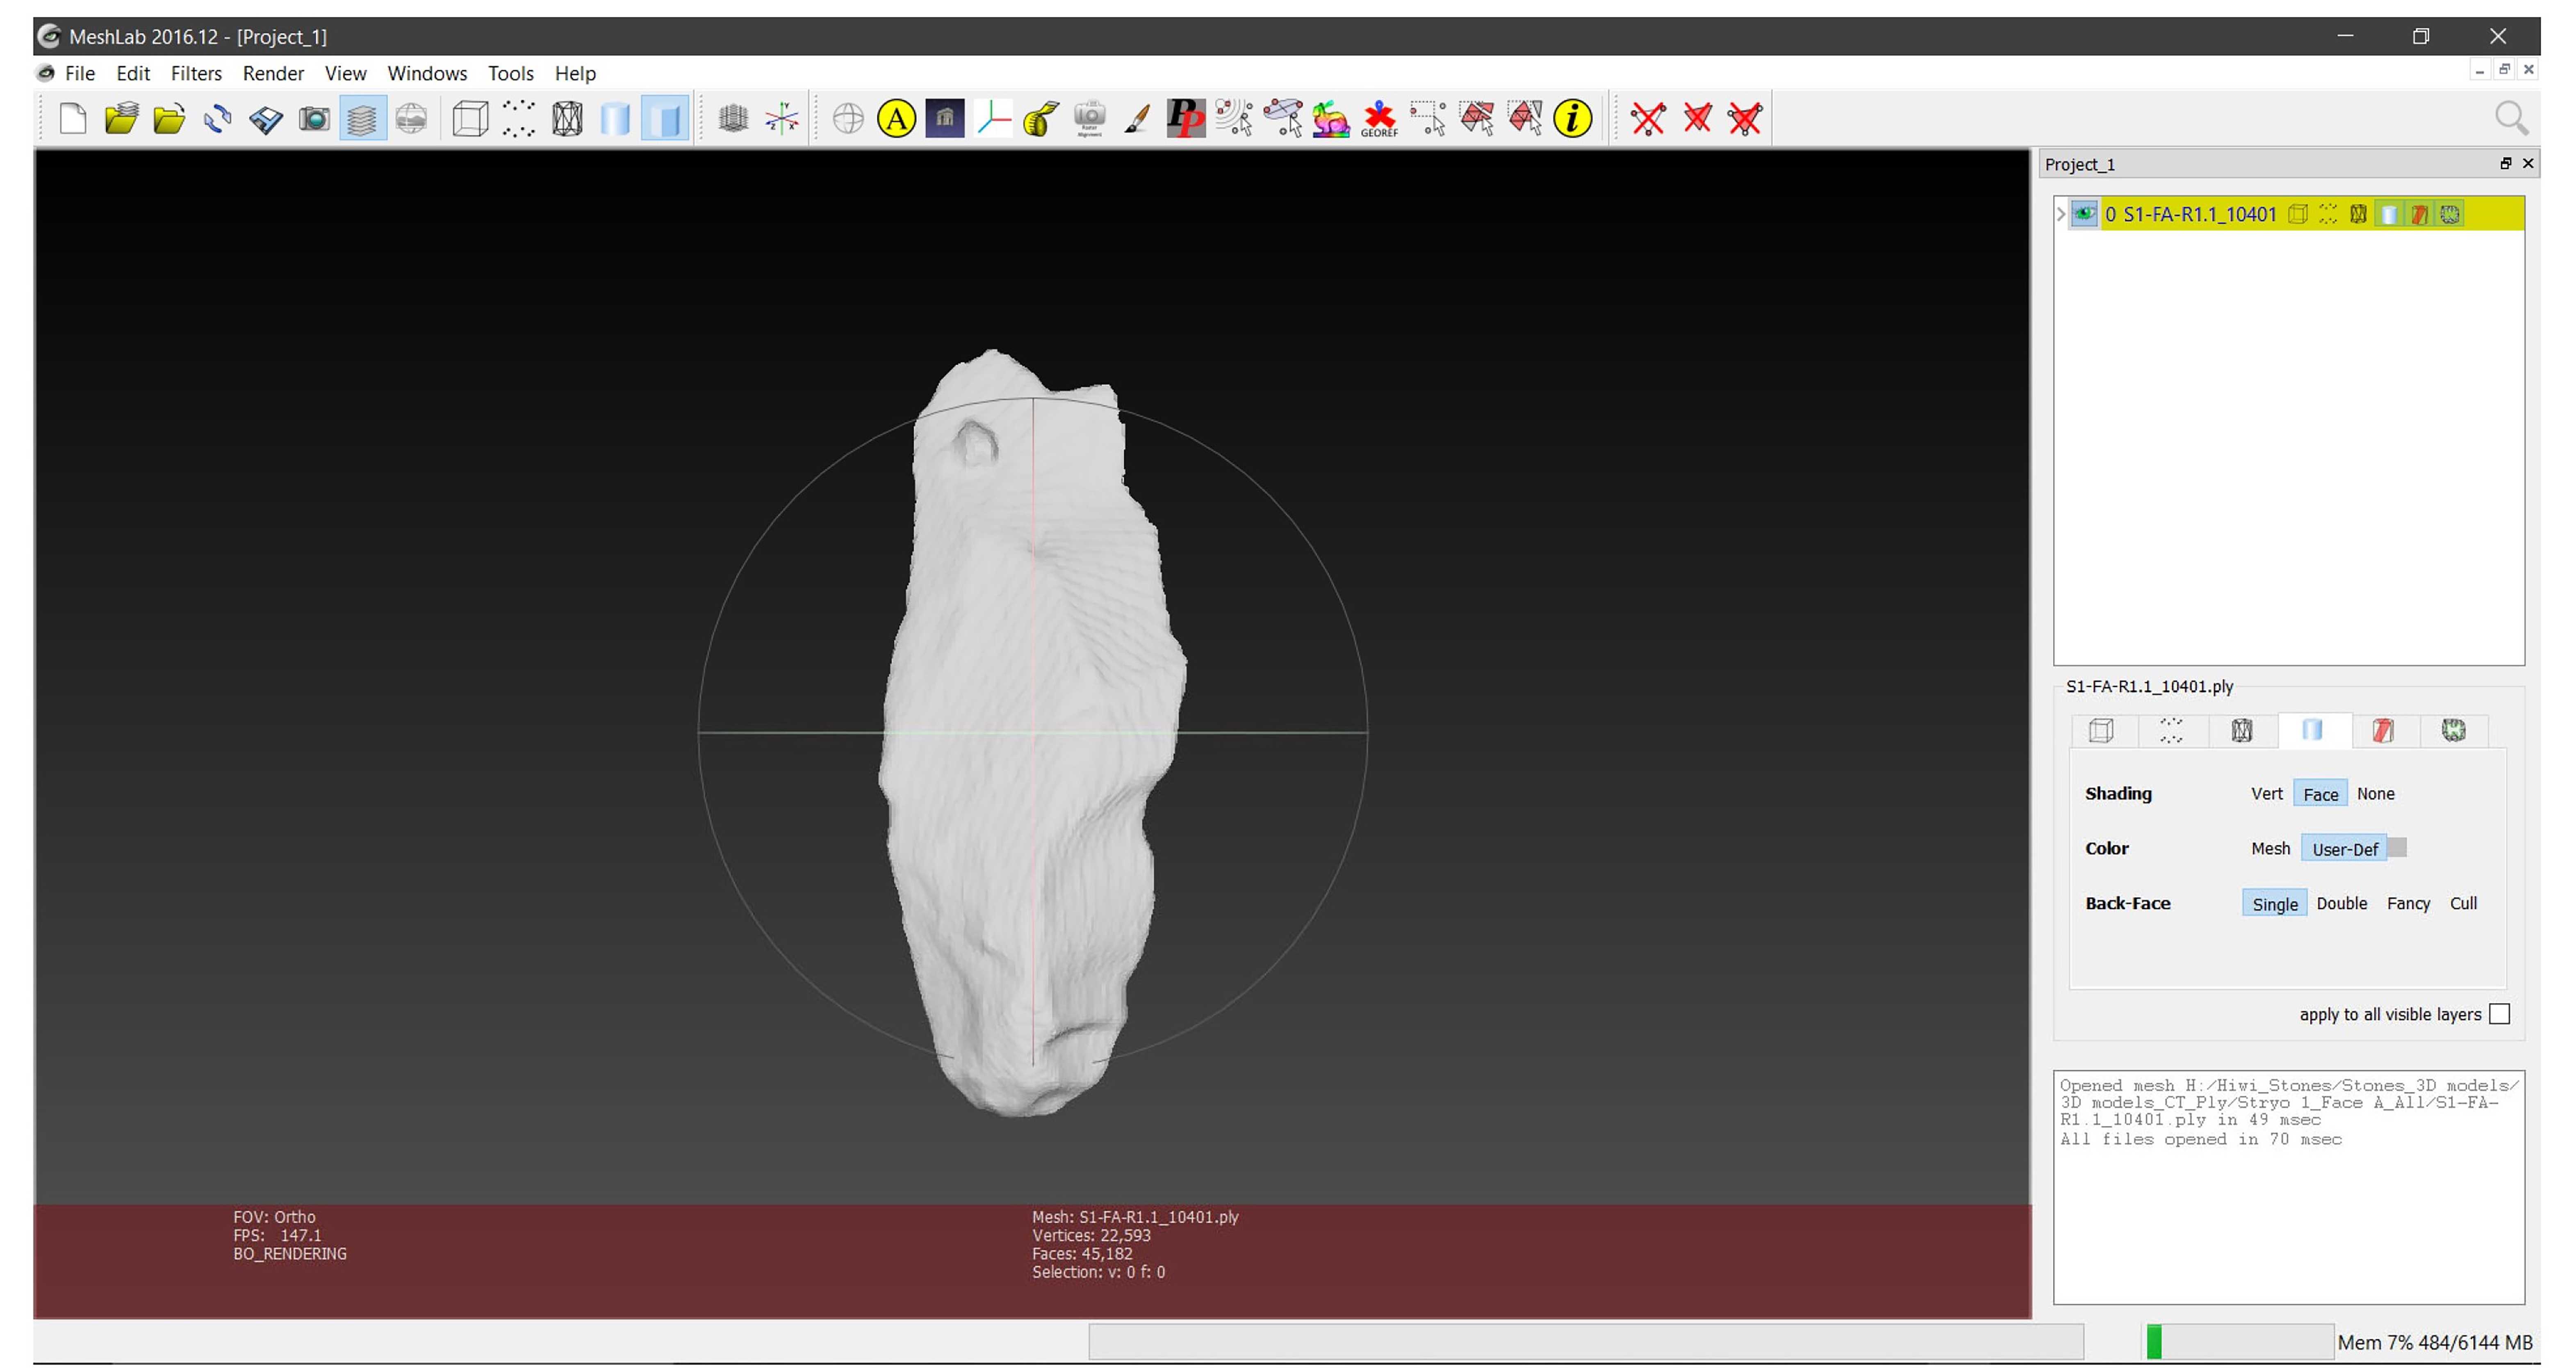2576x1369 pixels.
Task: Open the Edit menu
Action: (x=133, y=73)
